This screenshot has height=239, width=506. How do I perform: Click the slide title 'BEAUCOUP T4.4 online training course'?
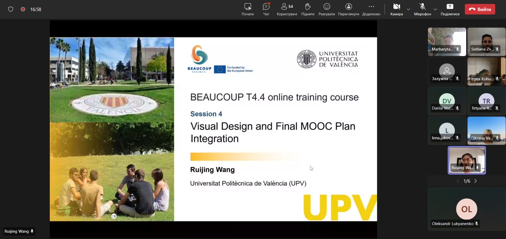[x=275, y=97]
